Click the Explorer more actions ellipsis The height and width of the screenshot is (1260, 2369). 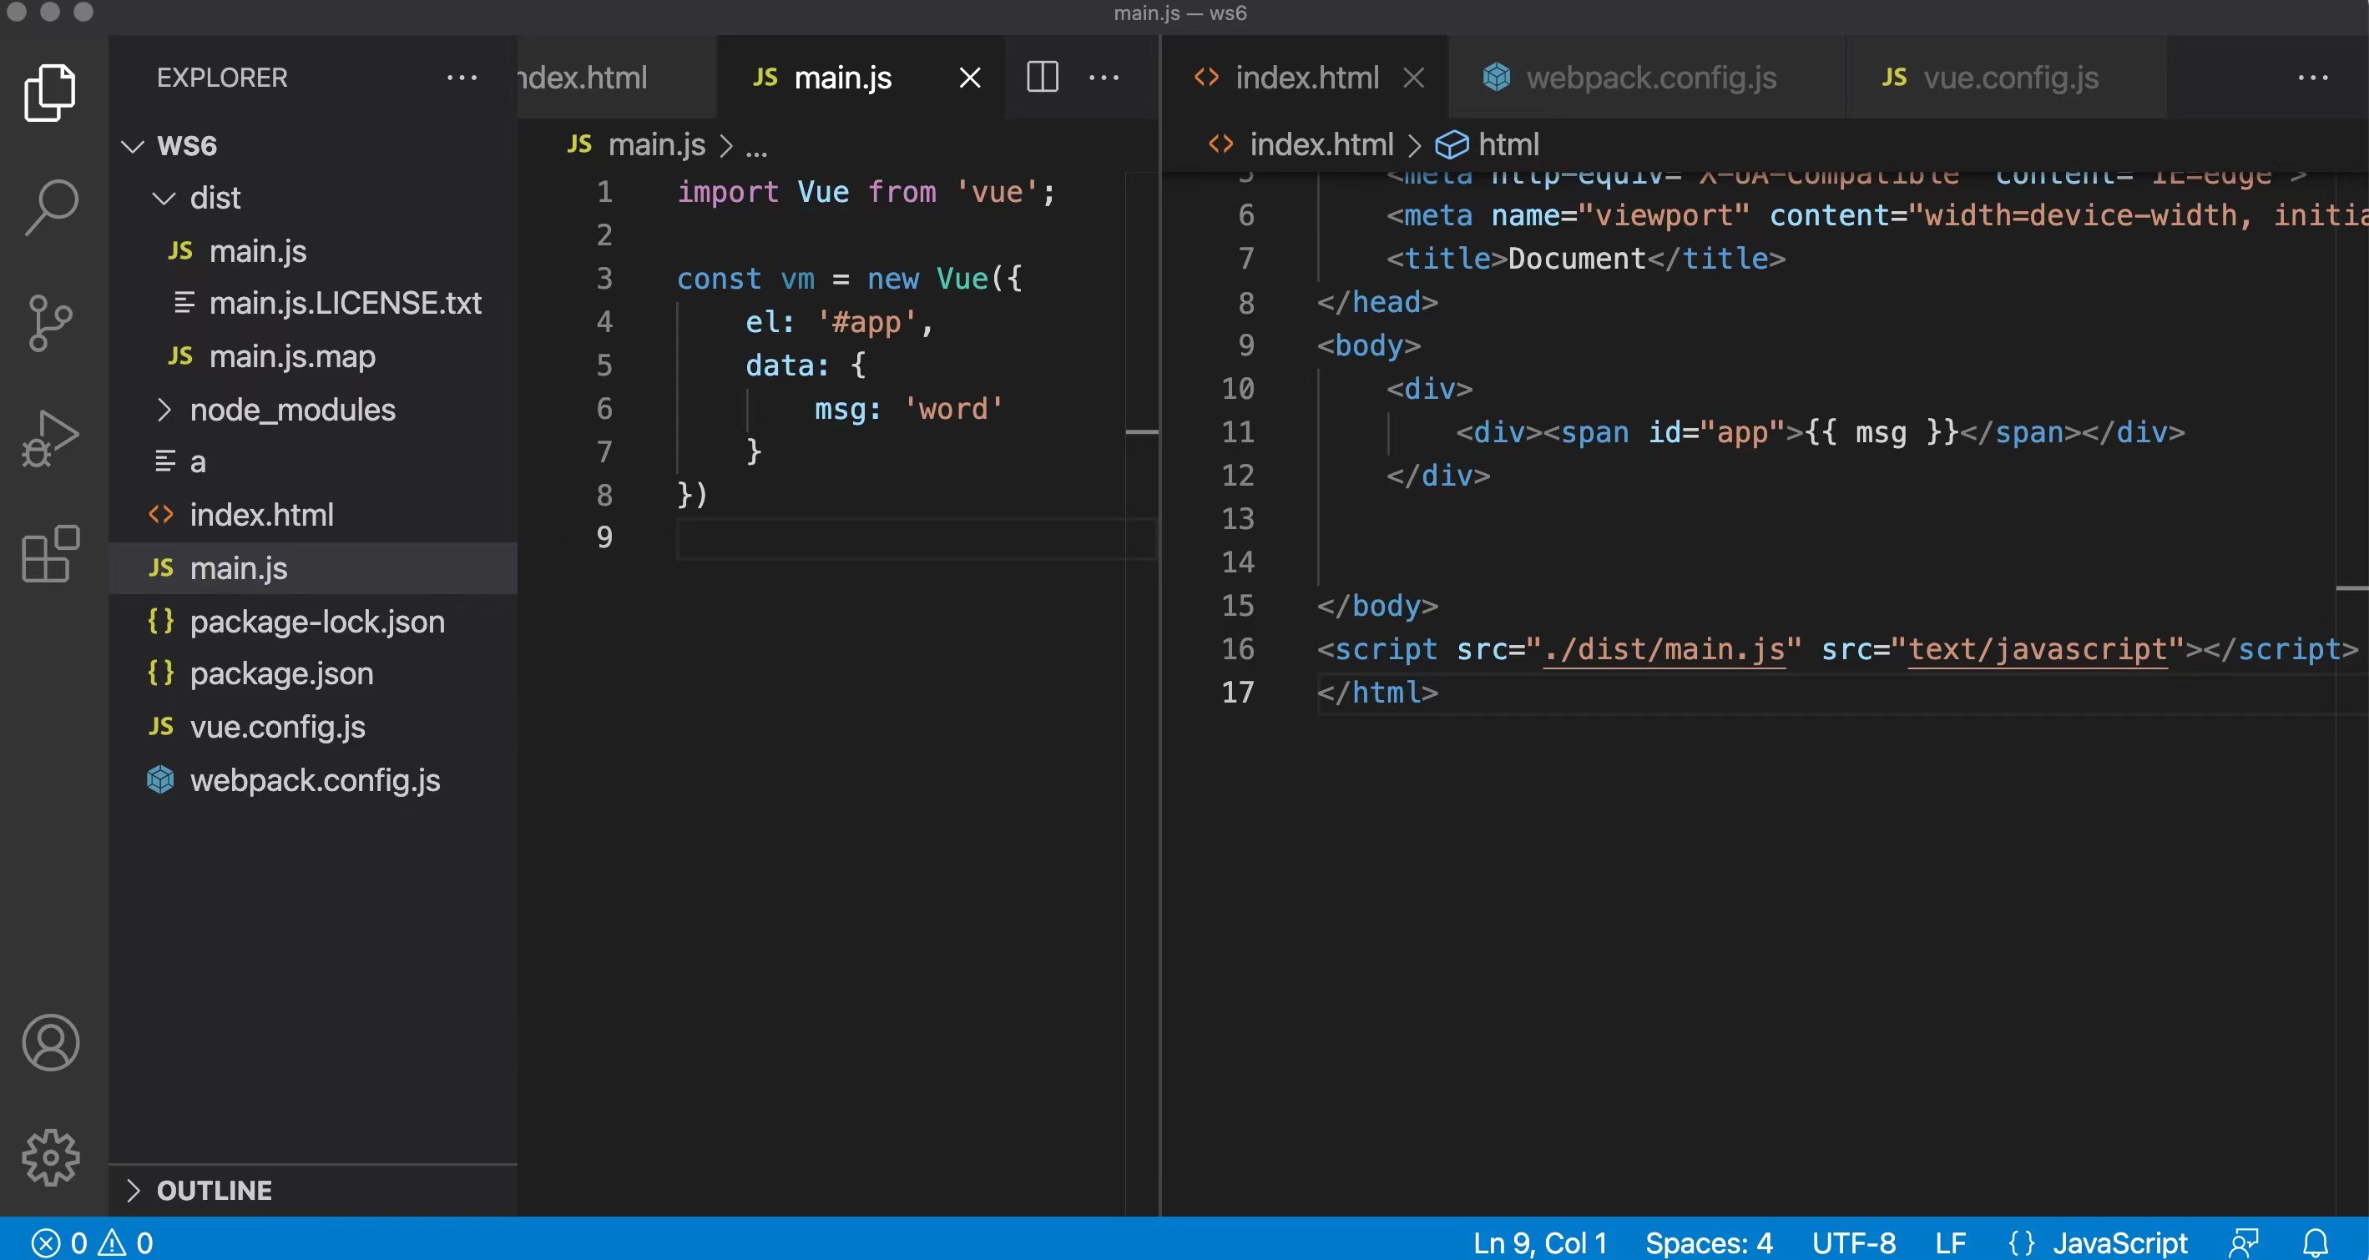[462, 78]
